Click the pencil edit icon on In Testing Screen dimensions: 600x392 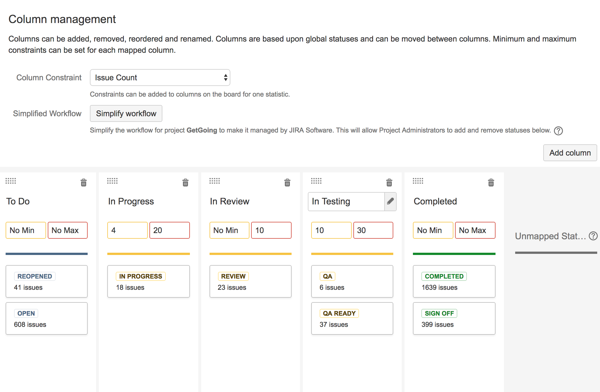[390, 201]
